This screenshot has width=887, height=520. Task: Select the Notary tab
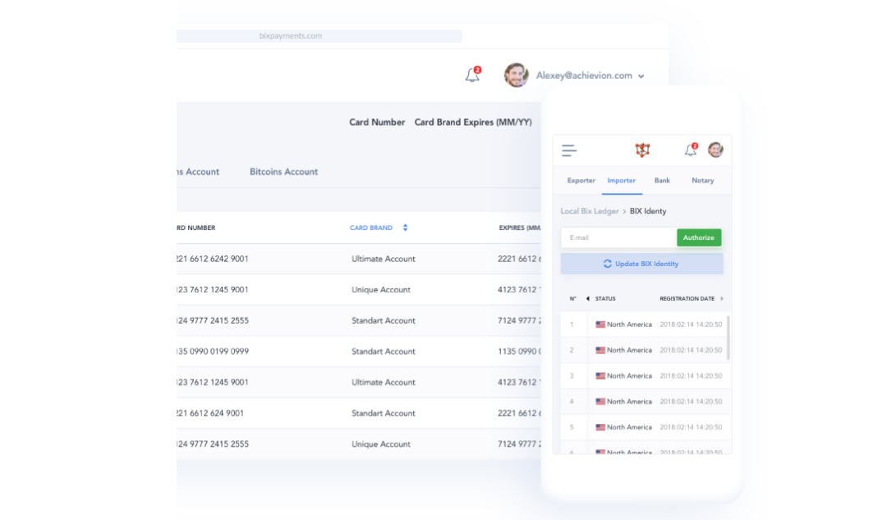[x=702, y=180]
